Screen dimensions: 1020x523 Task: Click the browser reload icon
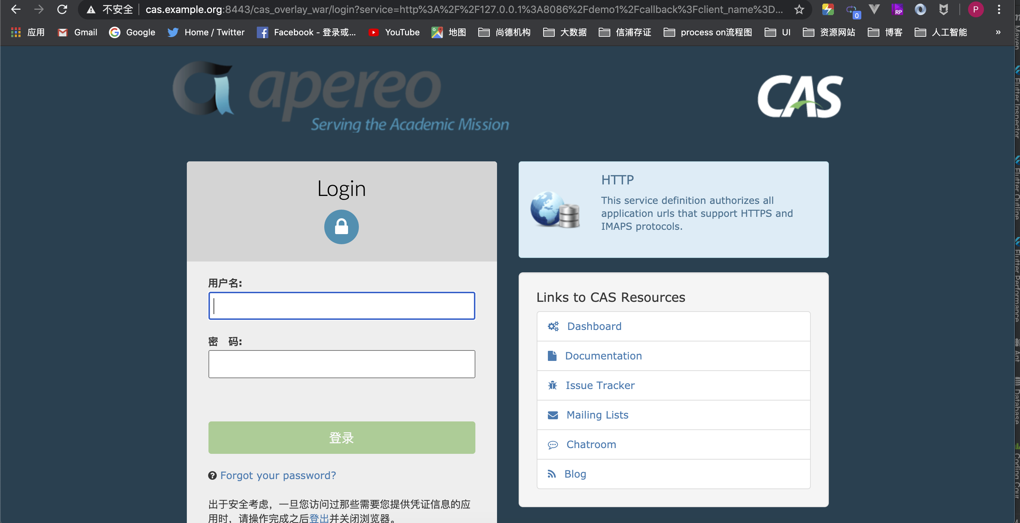point(62,9)
